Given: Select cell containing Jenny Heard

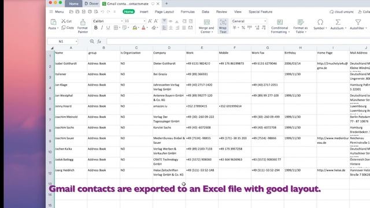Looking at the screenshot, I should point(71,109).
